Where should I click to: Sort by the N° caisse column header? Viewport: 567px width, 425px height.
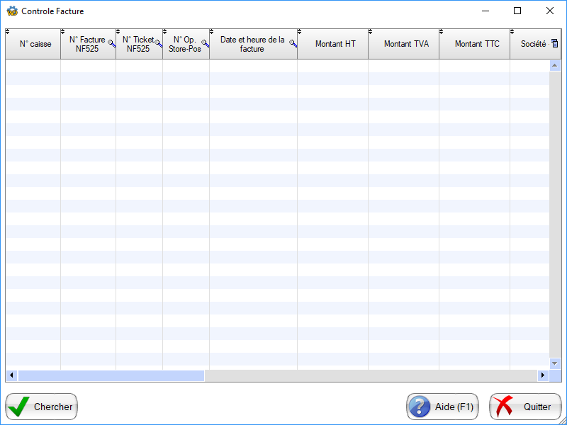[x=35, y=44]
